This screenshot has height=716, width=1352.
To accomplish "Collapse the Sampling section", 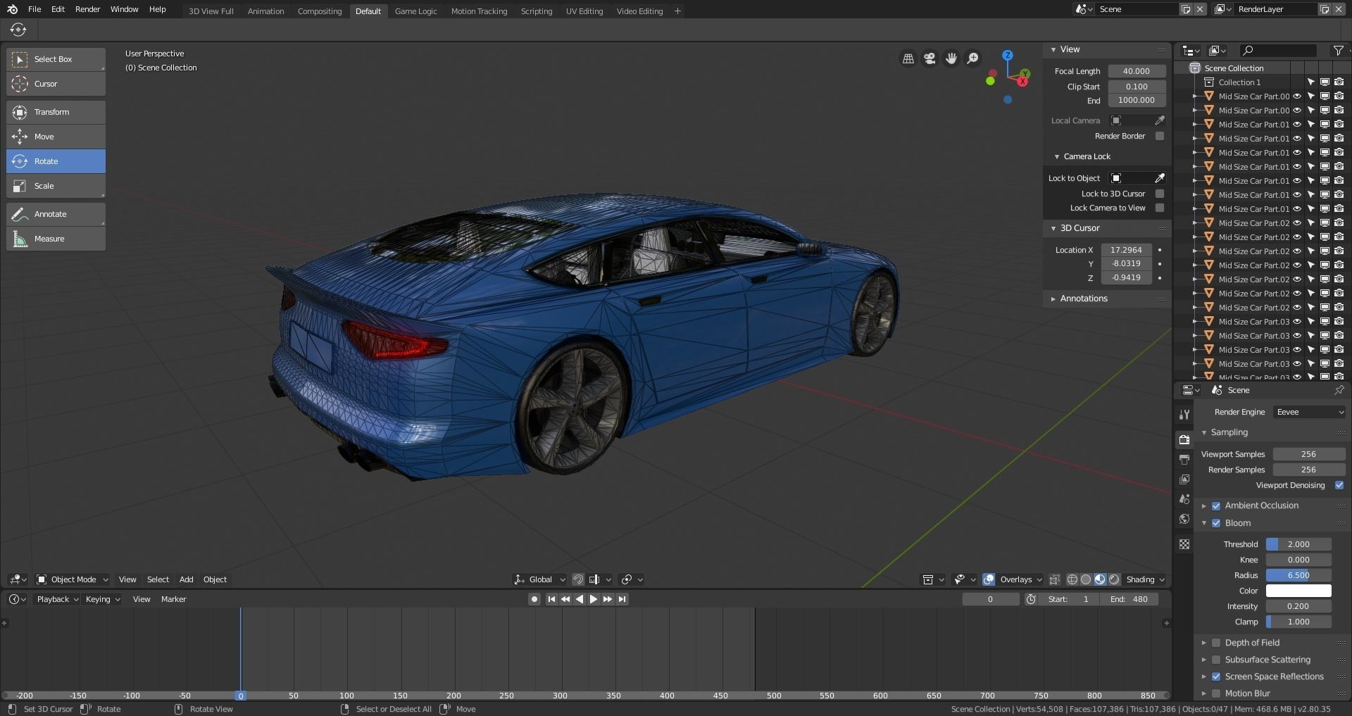I will click(1204, 432).
